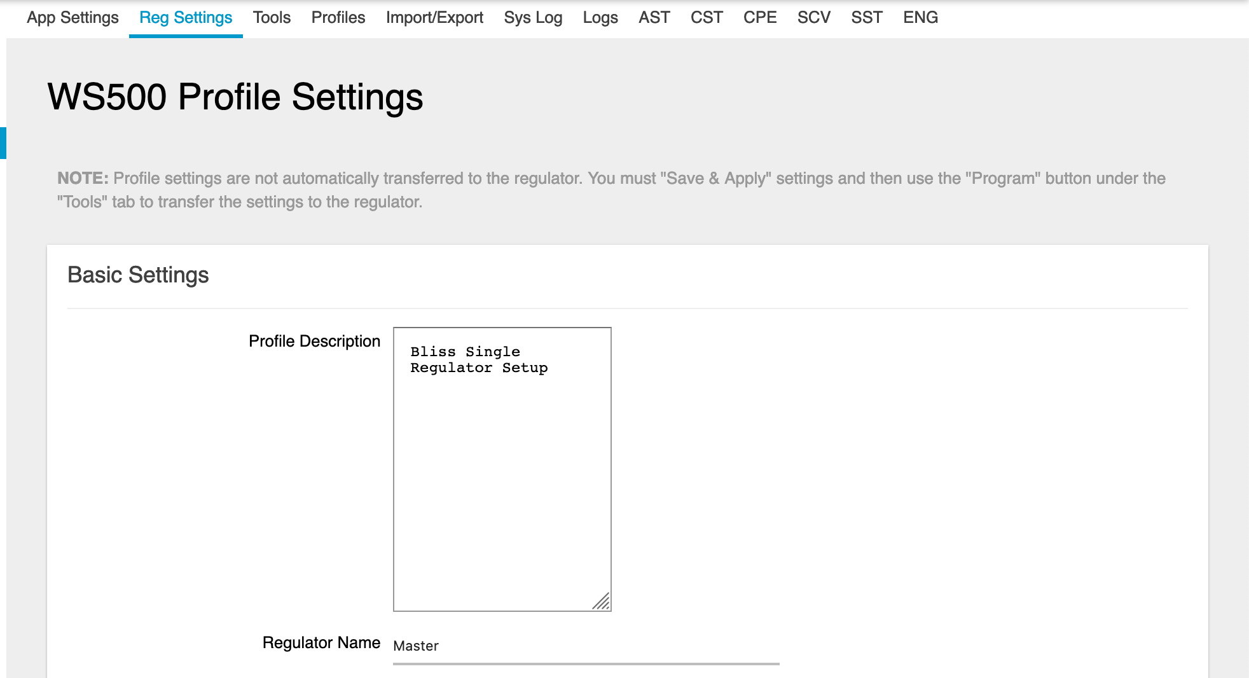
Task: Switch to the Import/Export tab
Action: pos(434,17)
